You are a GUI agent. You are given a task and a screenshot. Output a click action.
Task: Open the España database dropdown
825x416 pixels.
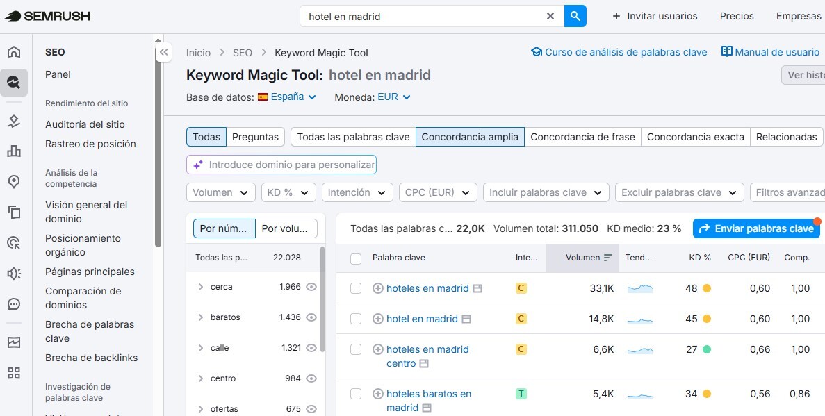(x=287, y=97)
